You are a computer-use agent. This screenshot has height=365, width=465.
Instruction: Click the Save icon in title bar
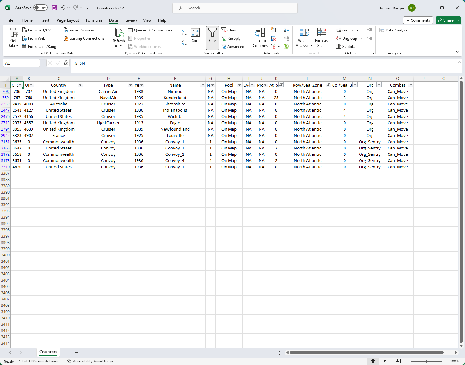tap(54, 8)
